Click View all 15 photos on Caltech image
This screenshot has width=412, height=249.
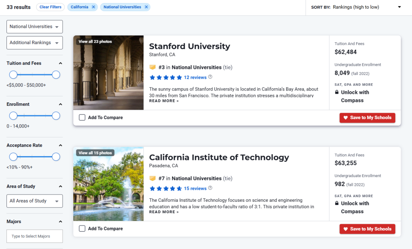[x=95, y=153]
